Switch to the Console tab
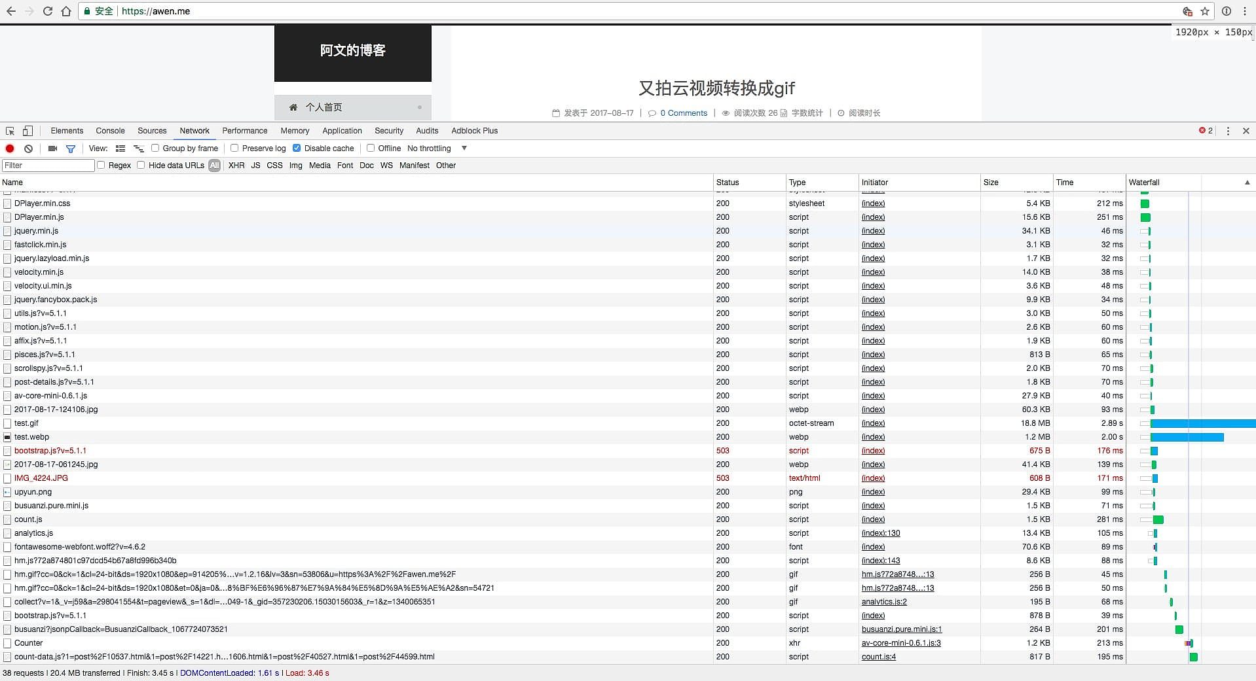Viewport: 1256px width, 681px height. (x=110, y=131)
